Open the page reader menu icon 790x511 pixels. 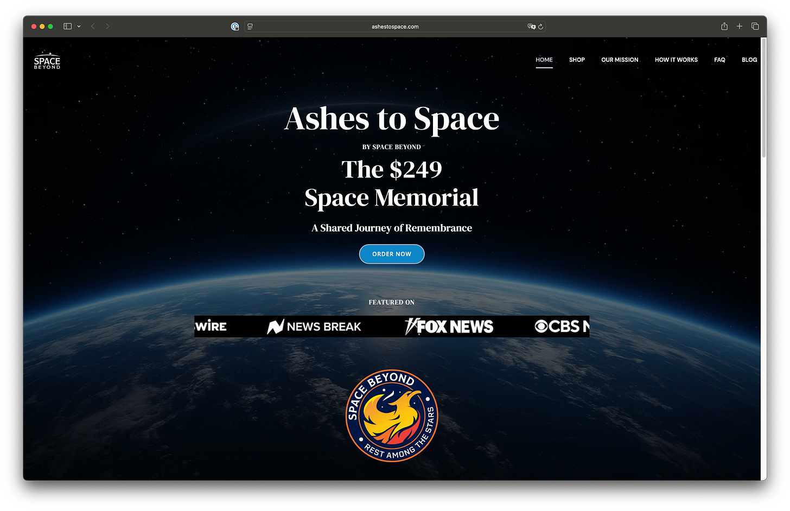point(250,26)
